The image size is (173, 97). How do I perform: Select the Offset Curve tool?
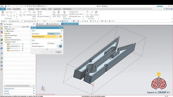point(54,14)
